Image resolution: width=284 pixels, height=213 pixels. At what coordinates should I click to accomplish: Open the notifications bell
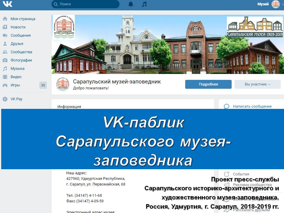click(130, 4)
